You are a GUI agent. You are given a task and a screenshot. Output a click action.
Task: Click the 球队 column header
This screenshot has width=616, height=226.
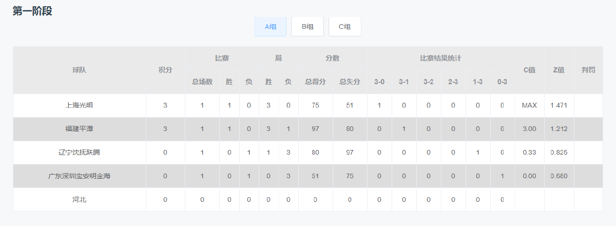(80, 70)
